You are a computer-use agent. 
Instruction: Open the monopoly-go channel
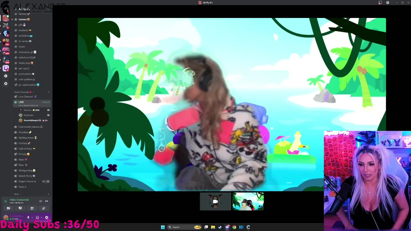coord(31,52)
